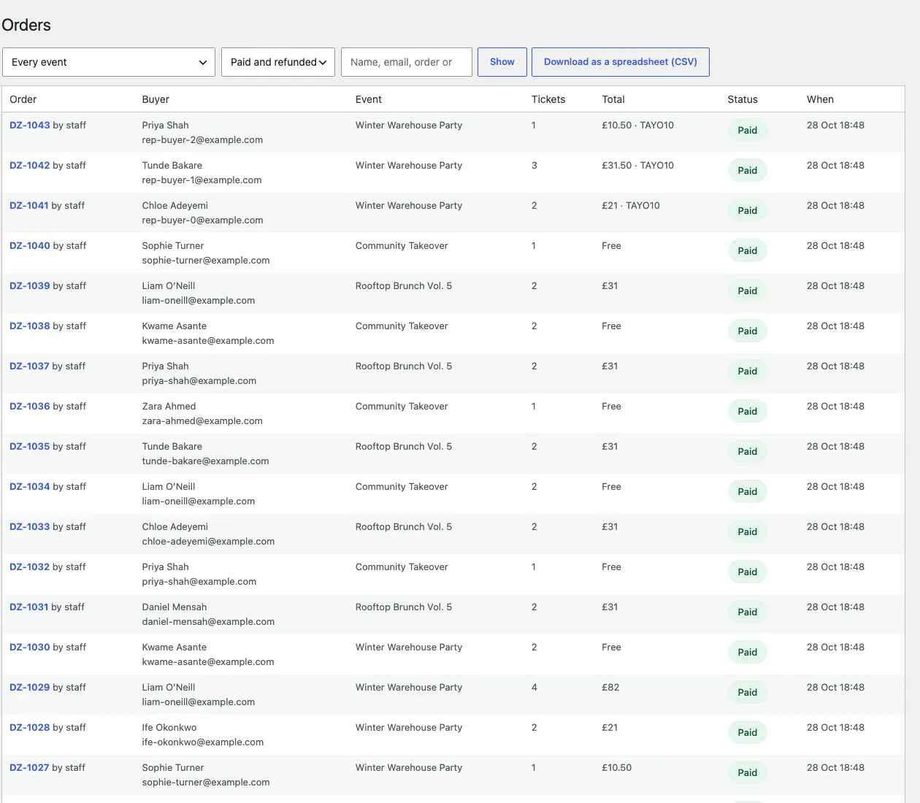Image resolution: width=920 pixels, height=803 pixels.
Task: Select email tunde-bakare@example.com
Action: click(x=205, y=461)
